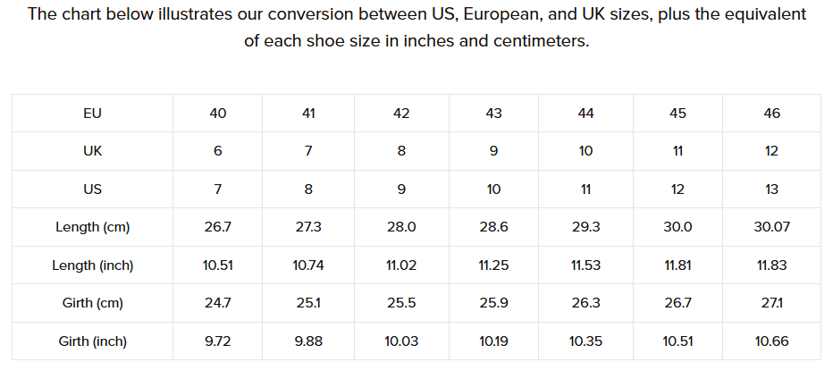Click the 25.5 cm girth value

(401, 303)
